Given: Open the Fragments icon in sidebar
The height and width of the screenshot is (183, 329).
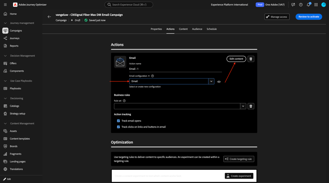Looking at the screenshot, I should [x=5, y=154].
